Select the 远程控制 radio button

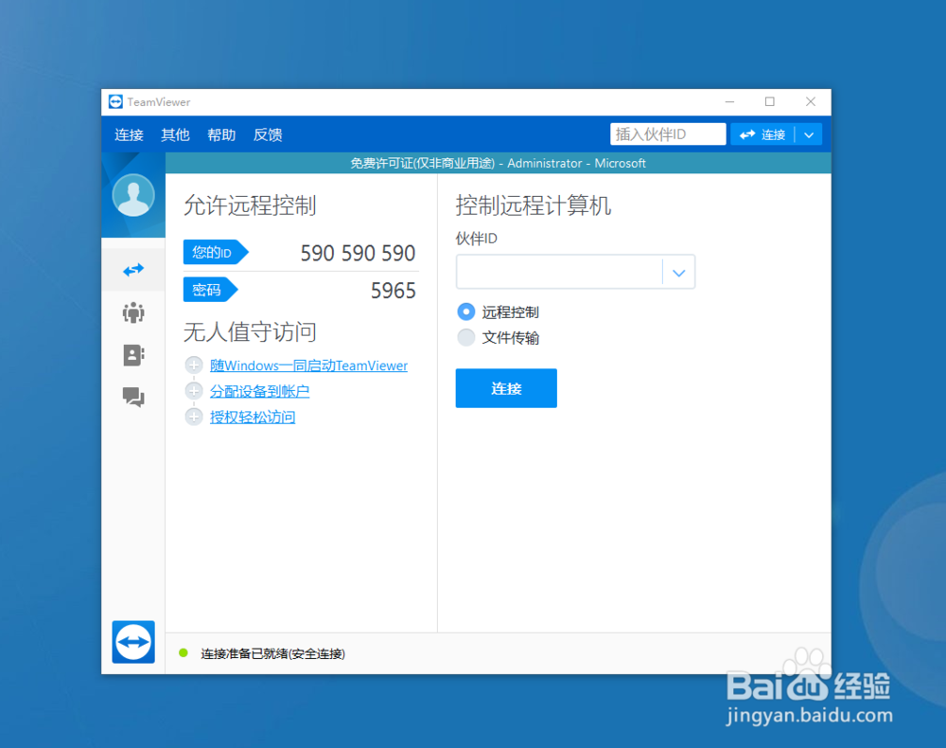[x=465, y=312]
